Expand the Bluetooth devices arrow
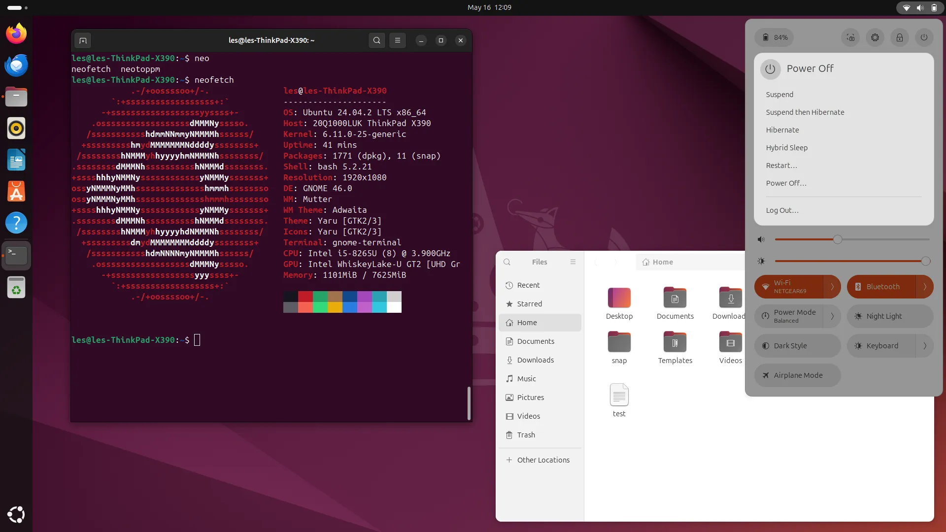Screen dimensions: 946x532 925,287
